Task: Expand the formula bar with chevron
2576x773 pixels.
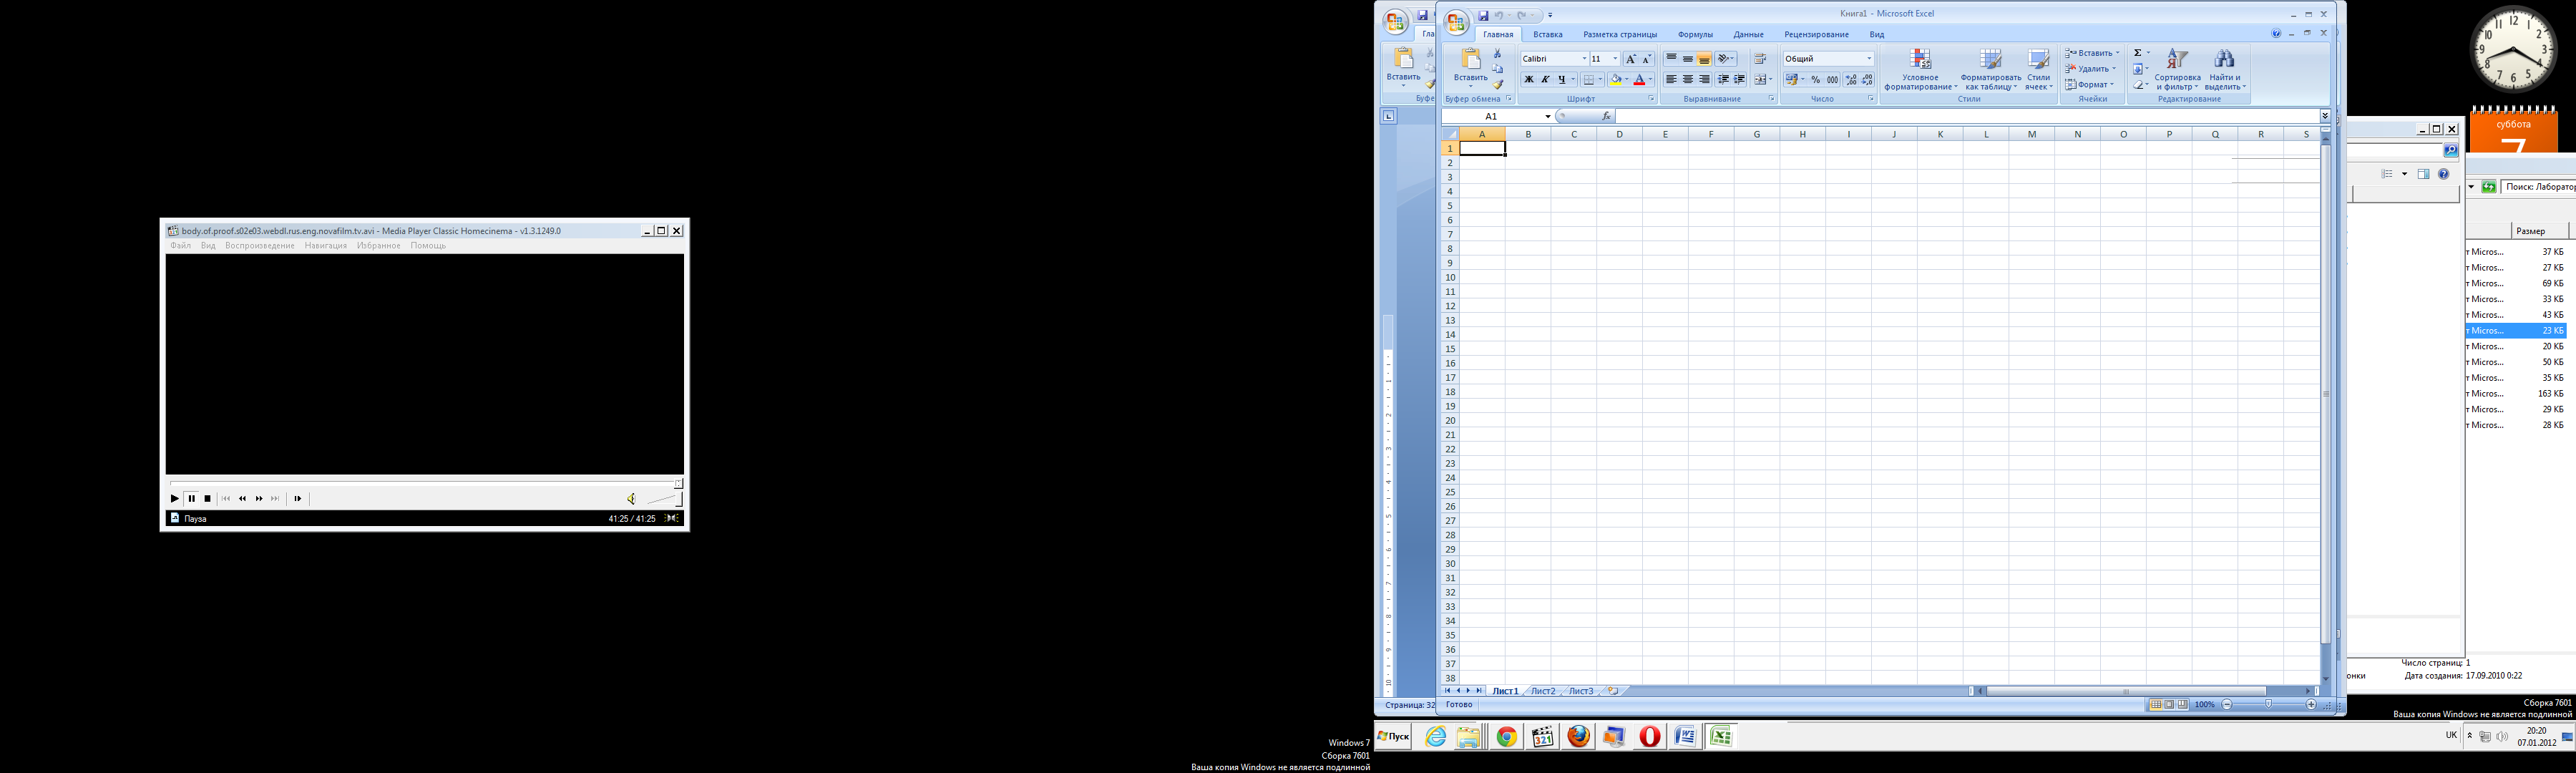Action: coord(2325,117)
